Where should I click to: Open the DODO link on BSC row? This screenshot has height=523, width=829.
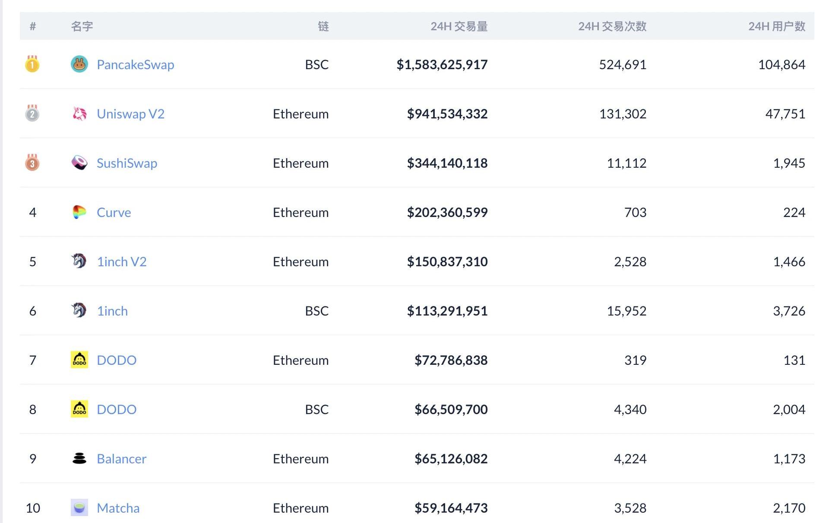(x=117, y=409)
